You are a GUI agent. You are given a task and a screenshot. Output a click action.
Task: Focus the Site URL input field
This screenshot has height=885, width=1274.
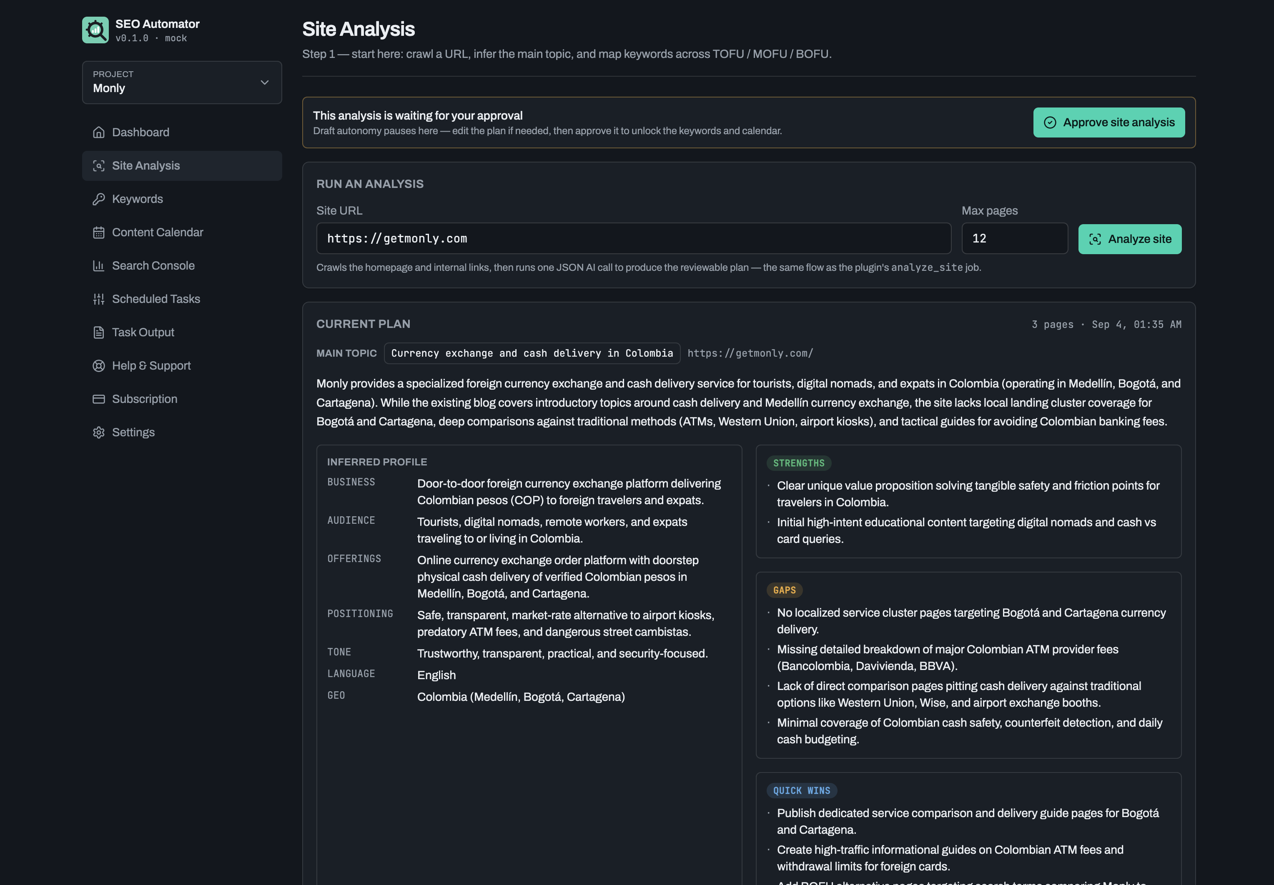(x=633, y=238)
